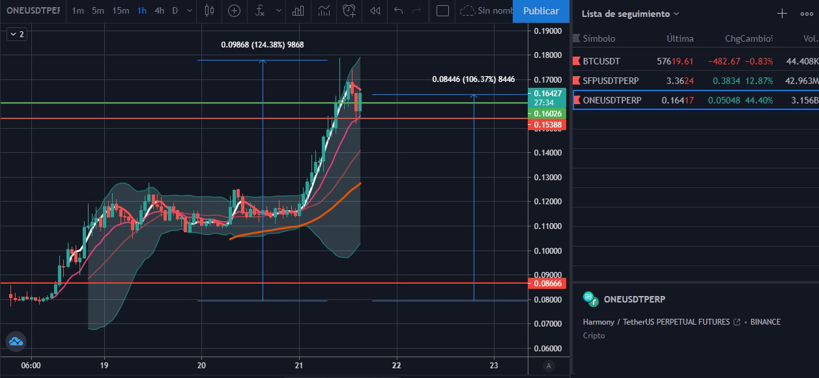Sort watchlist by the Última column
Screen dimensions: 819x378
click(680, 38)
